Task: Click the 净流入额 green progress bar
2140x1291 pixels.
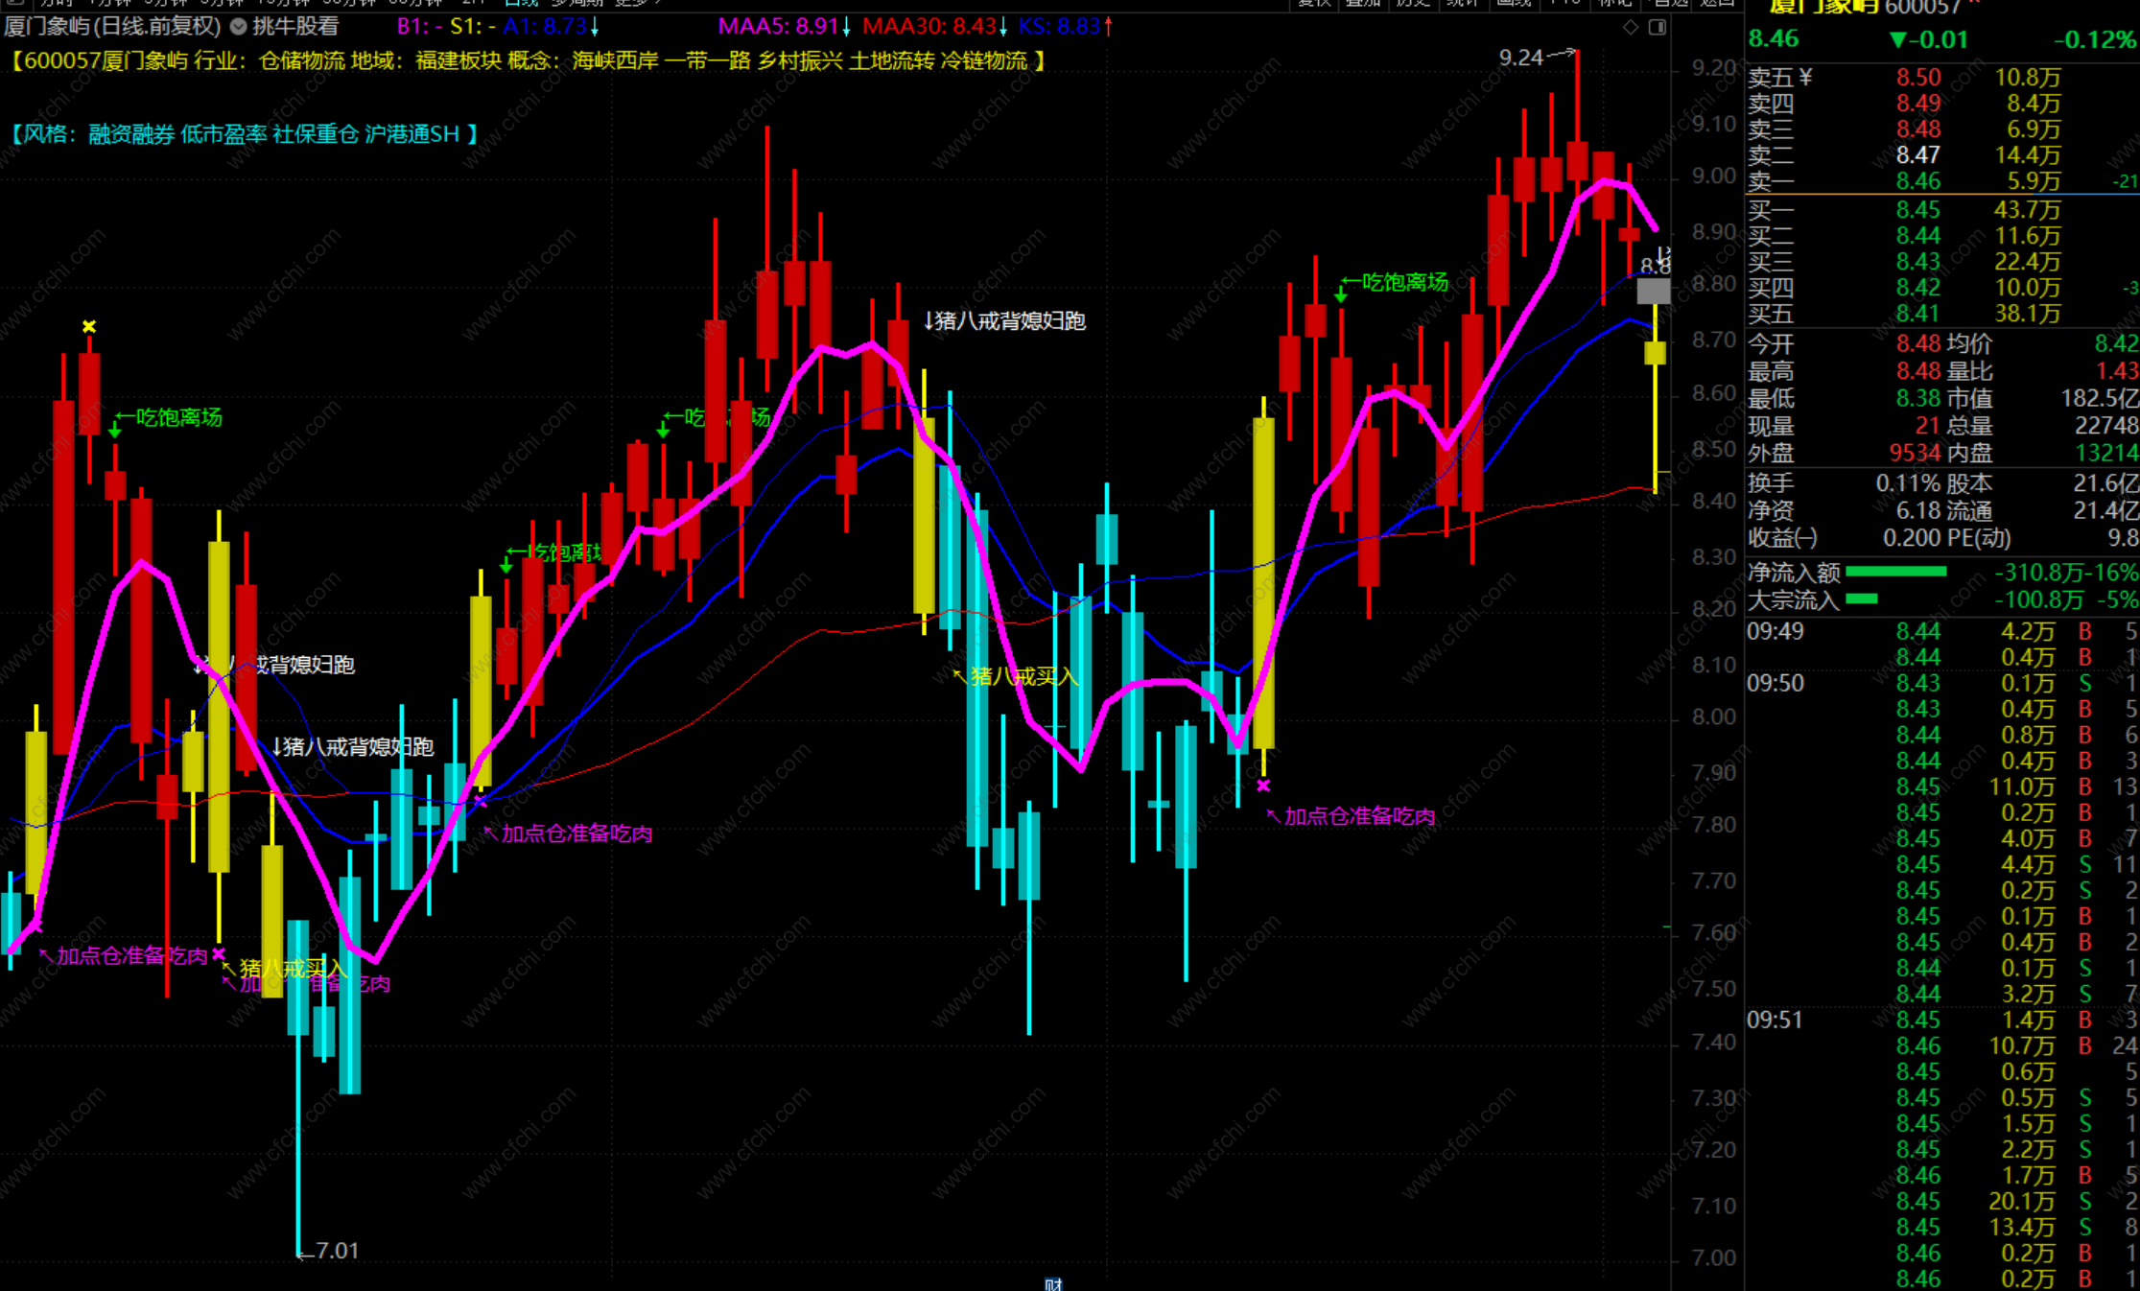Action: (x=1895, y=573)
